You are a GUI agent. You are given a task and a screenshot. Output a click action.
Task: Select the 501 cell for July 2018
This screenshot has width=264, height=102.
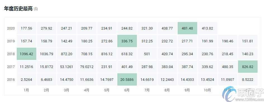pyautogui.click(x=147, y=54)
